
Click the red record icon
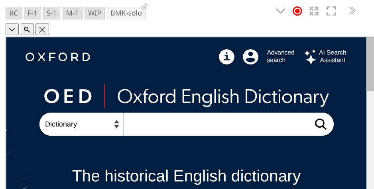(x=297, y=11)
